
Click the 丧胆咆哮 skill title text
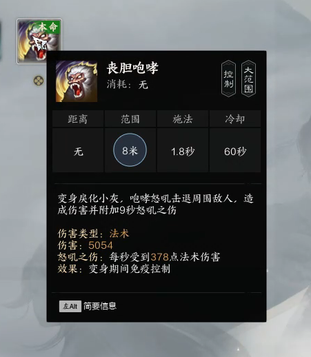pyautogui.click(x=132, y=68)
